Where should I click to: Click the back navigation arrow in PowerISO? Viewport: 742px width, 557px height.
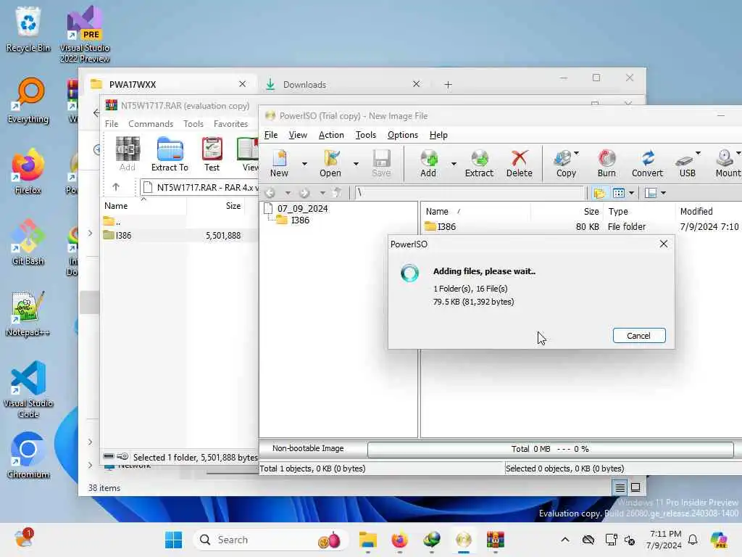270,193
